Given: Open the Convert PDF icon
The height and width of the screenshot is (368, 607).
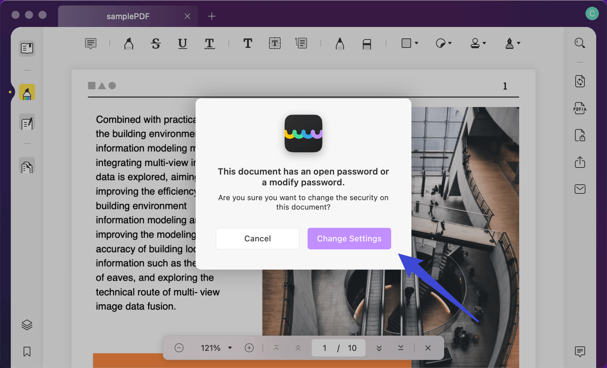Looking at the screenshot, I should [x=580, y=81].
